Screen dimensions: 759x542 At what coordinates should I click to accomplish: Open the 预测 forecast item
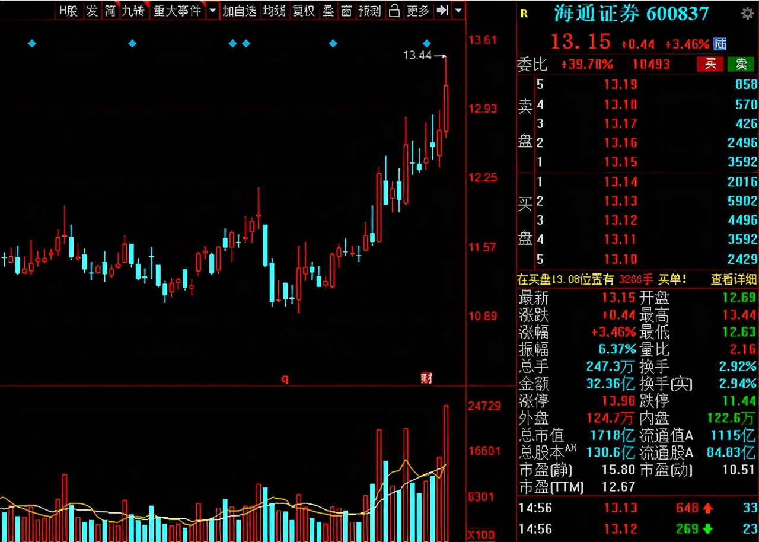pyautogui.click(x=370, y=11)
